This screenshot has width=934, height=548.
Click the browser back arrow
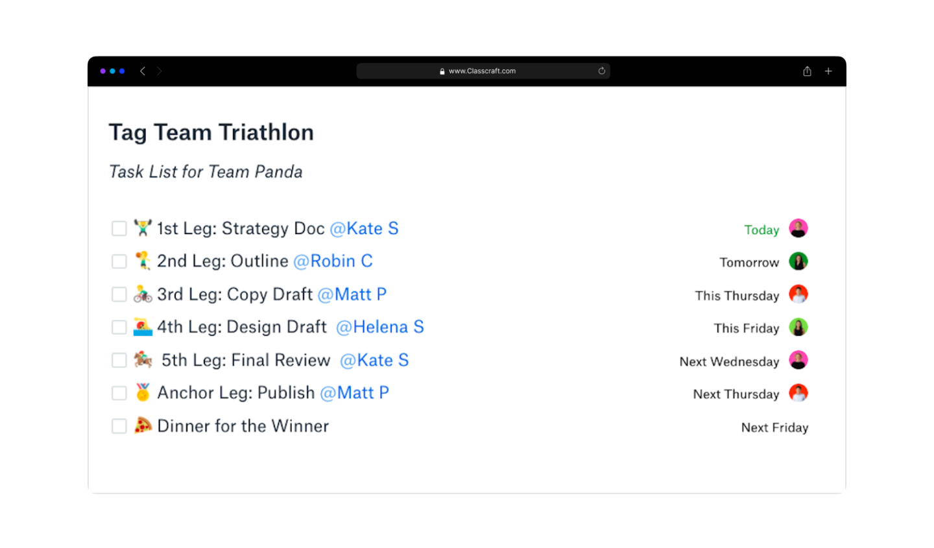coord(143,71)
